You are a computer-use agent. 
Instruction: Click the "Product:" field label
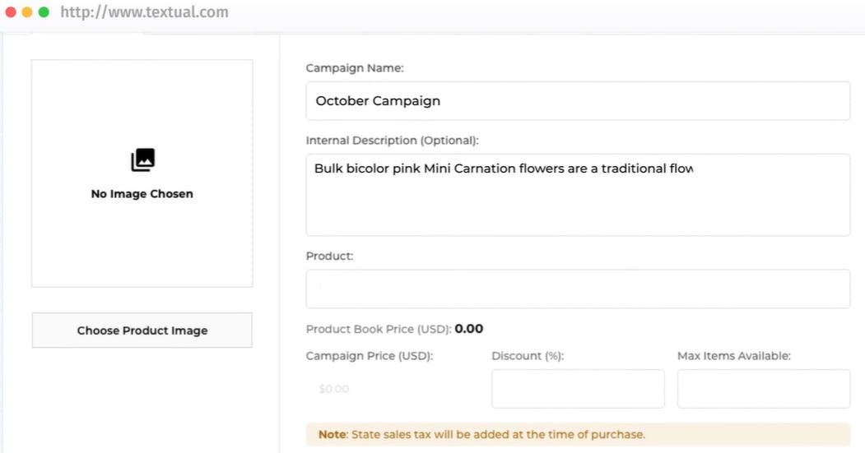pos(329,256)
